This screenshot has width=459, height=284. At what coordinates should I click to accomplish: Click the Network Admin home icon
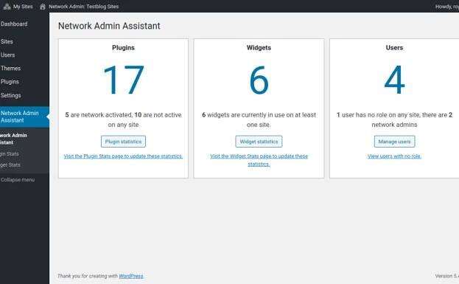tap(43, 6)
